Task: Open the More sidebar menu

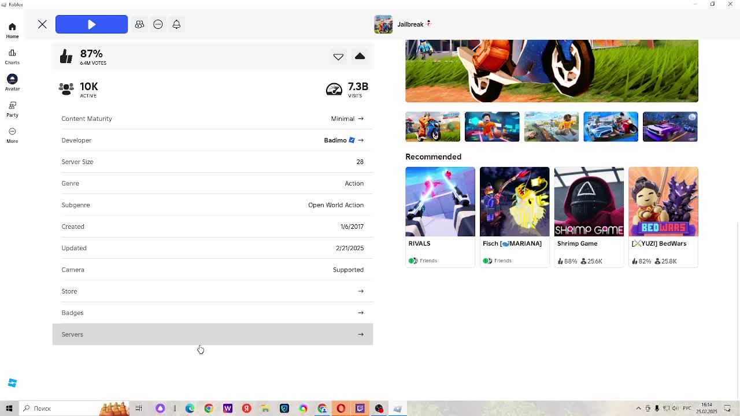Action: tap(12, 135)
